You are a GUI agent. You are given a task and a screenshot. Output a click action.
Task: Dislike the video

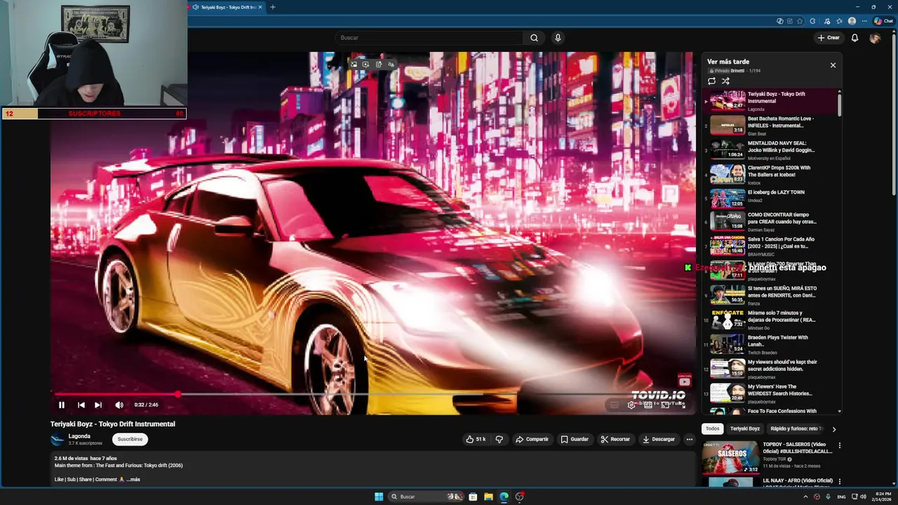pos(500,439)
